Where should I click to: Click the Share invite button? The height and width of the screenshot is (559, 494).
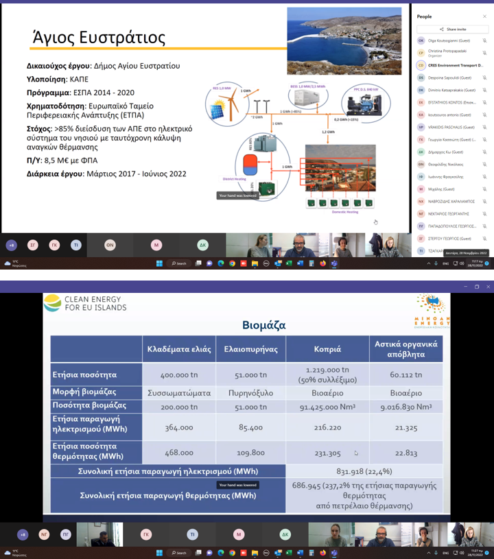453,29
